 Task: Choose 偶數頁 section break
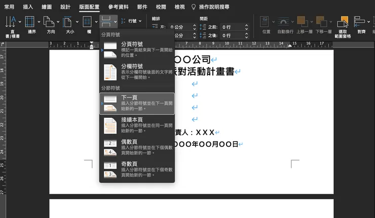137,147
